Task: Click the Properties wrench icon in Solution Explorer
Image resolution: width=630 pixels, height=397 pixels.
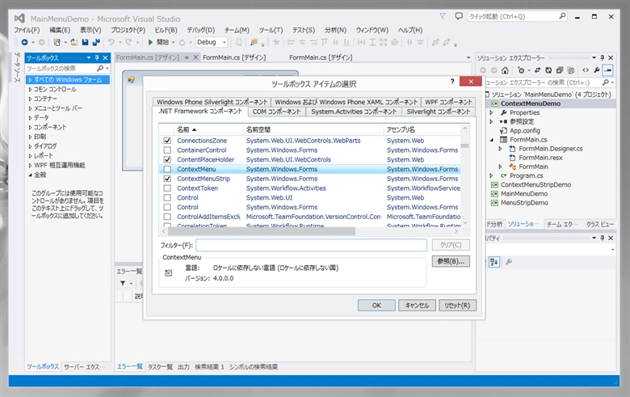Action: pyautogui.click(x=597, y=70)
